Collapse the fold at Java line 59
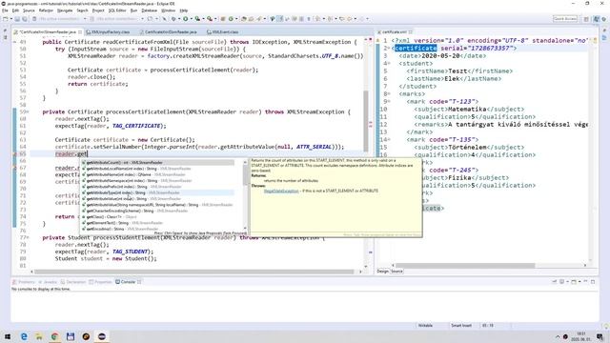The width and height of the screenshot is (610, 343). pos(28,112)
